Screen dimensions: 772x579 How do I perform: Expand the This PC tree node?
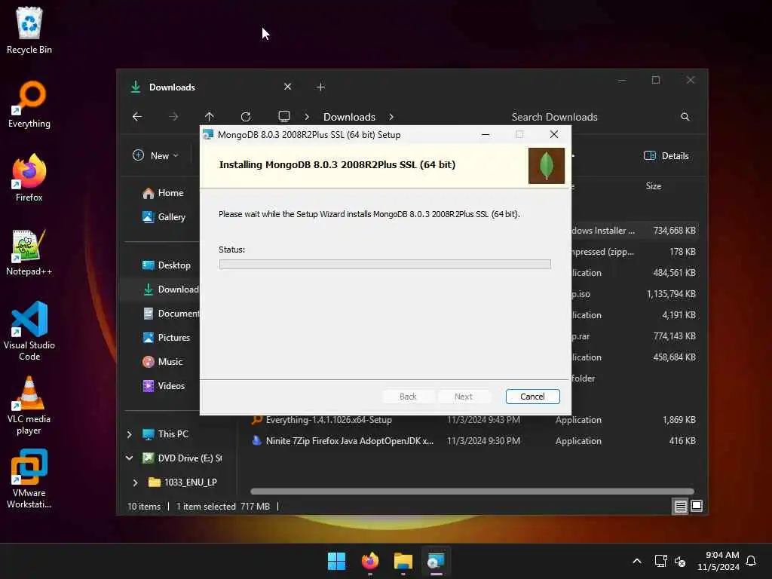tap(130, 434)
